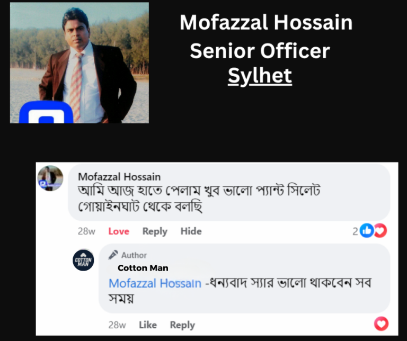Viewport: 407px width, 341px height.
Task: Open the Cotton Man author name
Action: 143,268
